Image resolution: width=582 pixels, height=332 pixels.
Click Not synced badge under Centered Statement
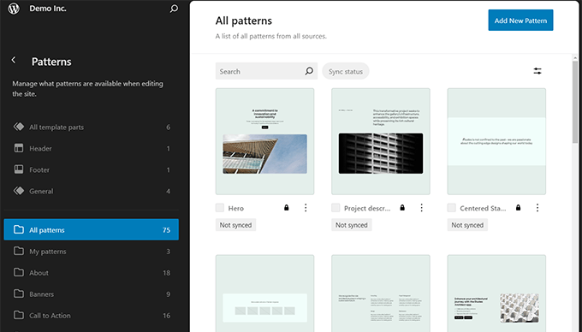(467, 225)
